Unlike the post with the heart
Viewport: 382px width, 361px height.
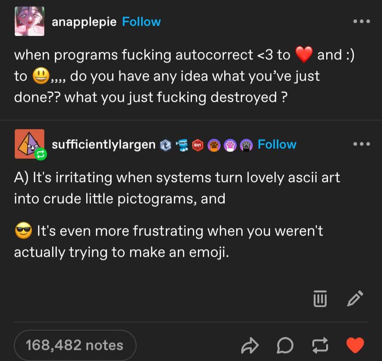point(355,345)
